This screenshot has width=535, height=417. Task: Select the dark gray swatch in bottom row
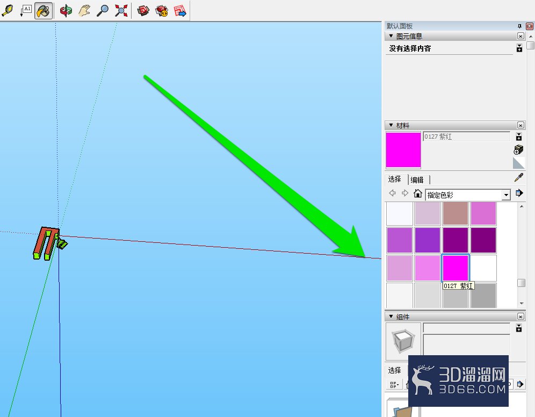(483, 296)
